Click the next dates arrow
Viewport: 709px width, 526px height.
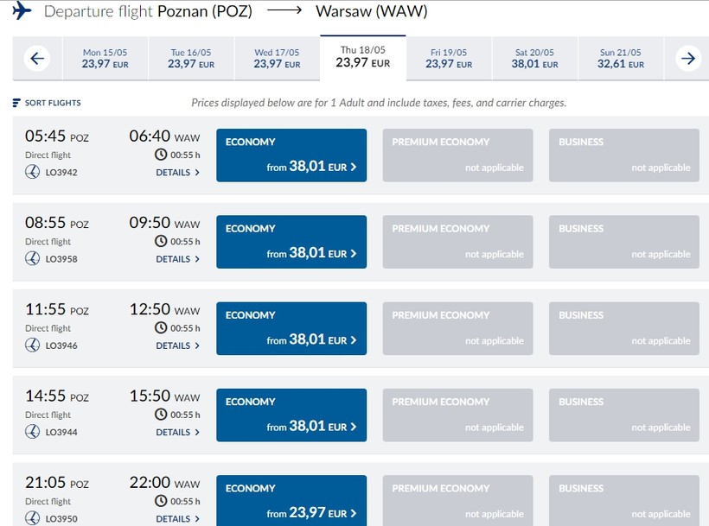pyautogui.click(x=688, y=59)
